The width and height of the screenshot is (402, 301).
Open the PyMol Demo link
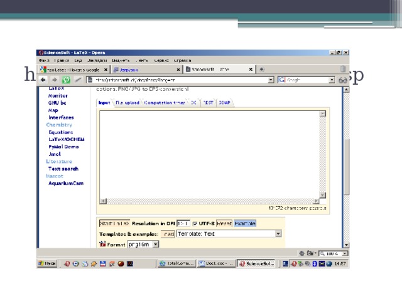click(63, 147)
